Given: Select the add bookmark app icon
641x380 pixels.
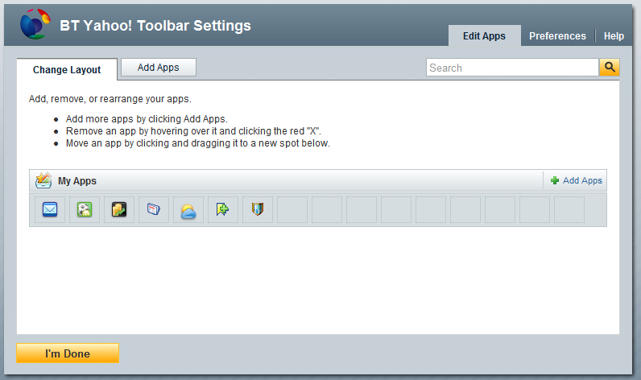Looking at the screenshot, I should click(222, 209).
